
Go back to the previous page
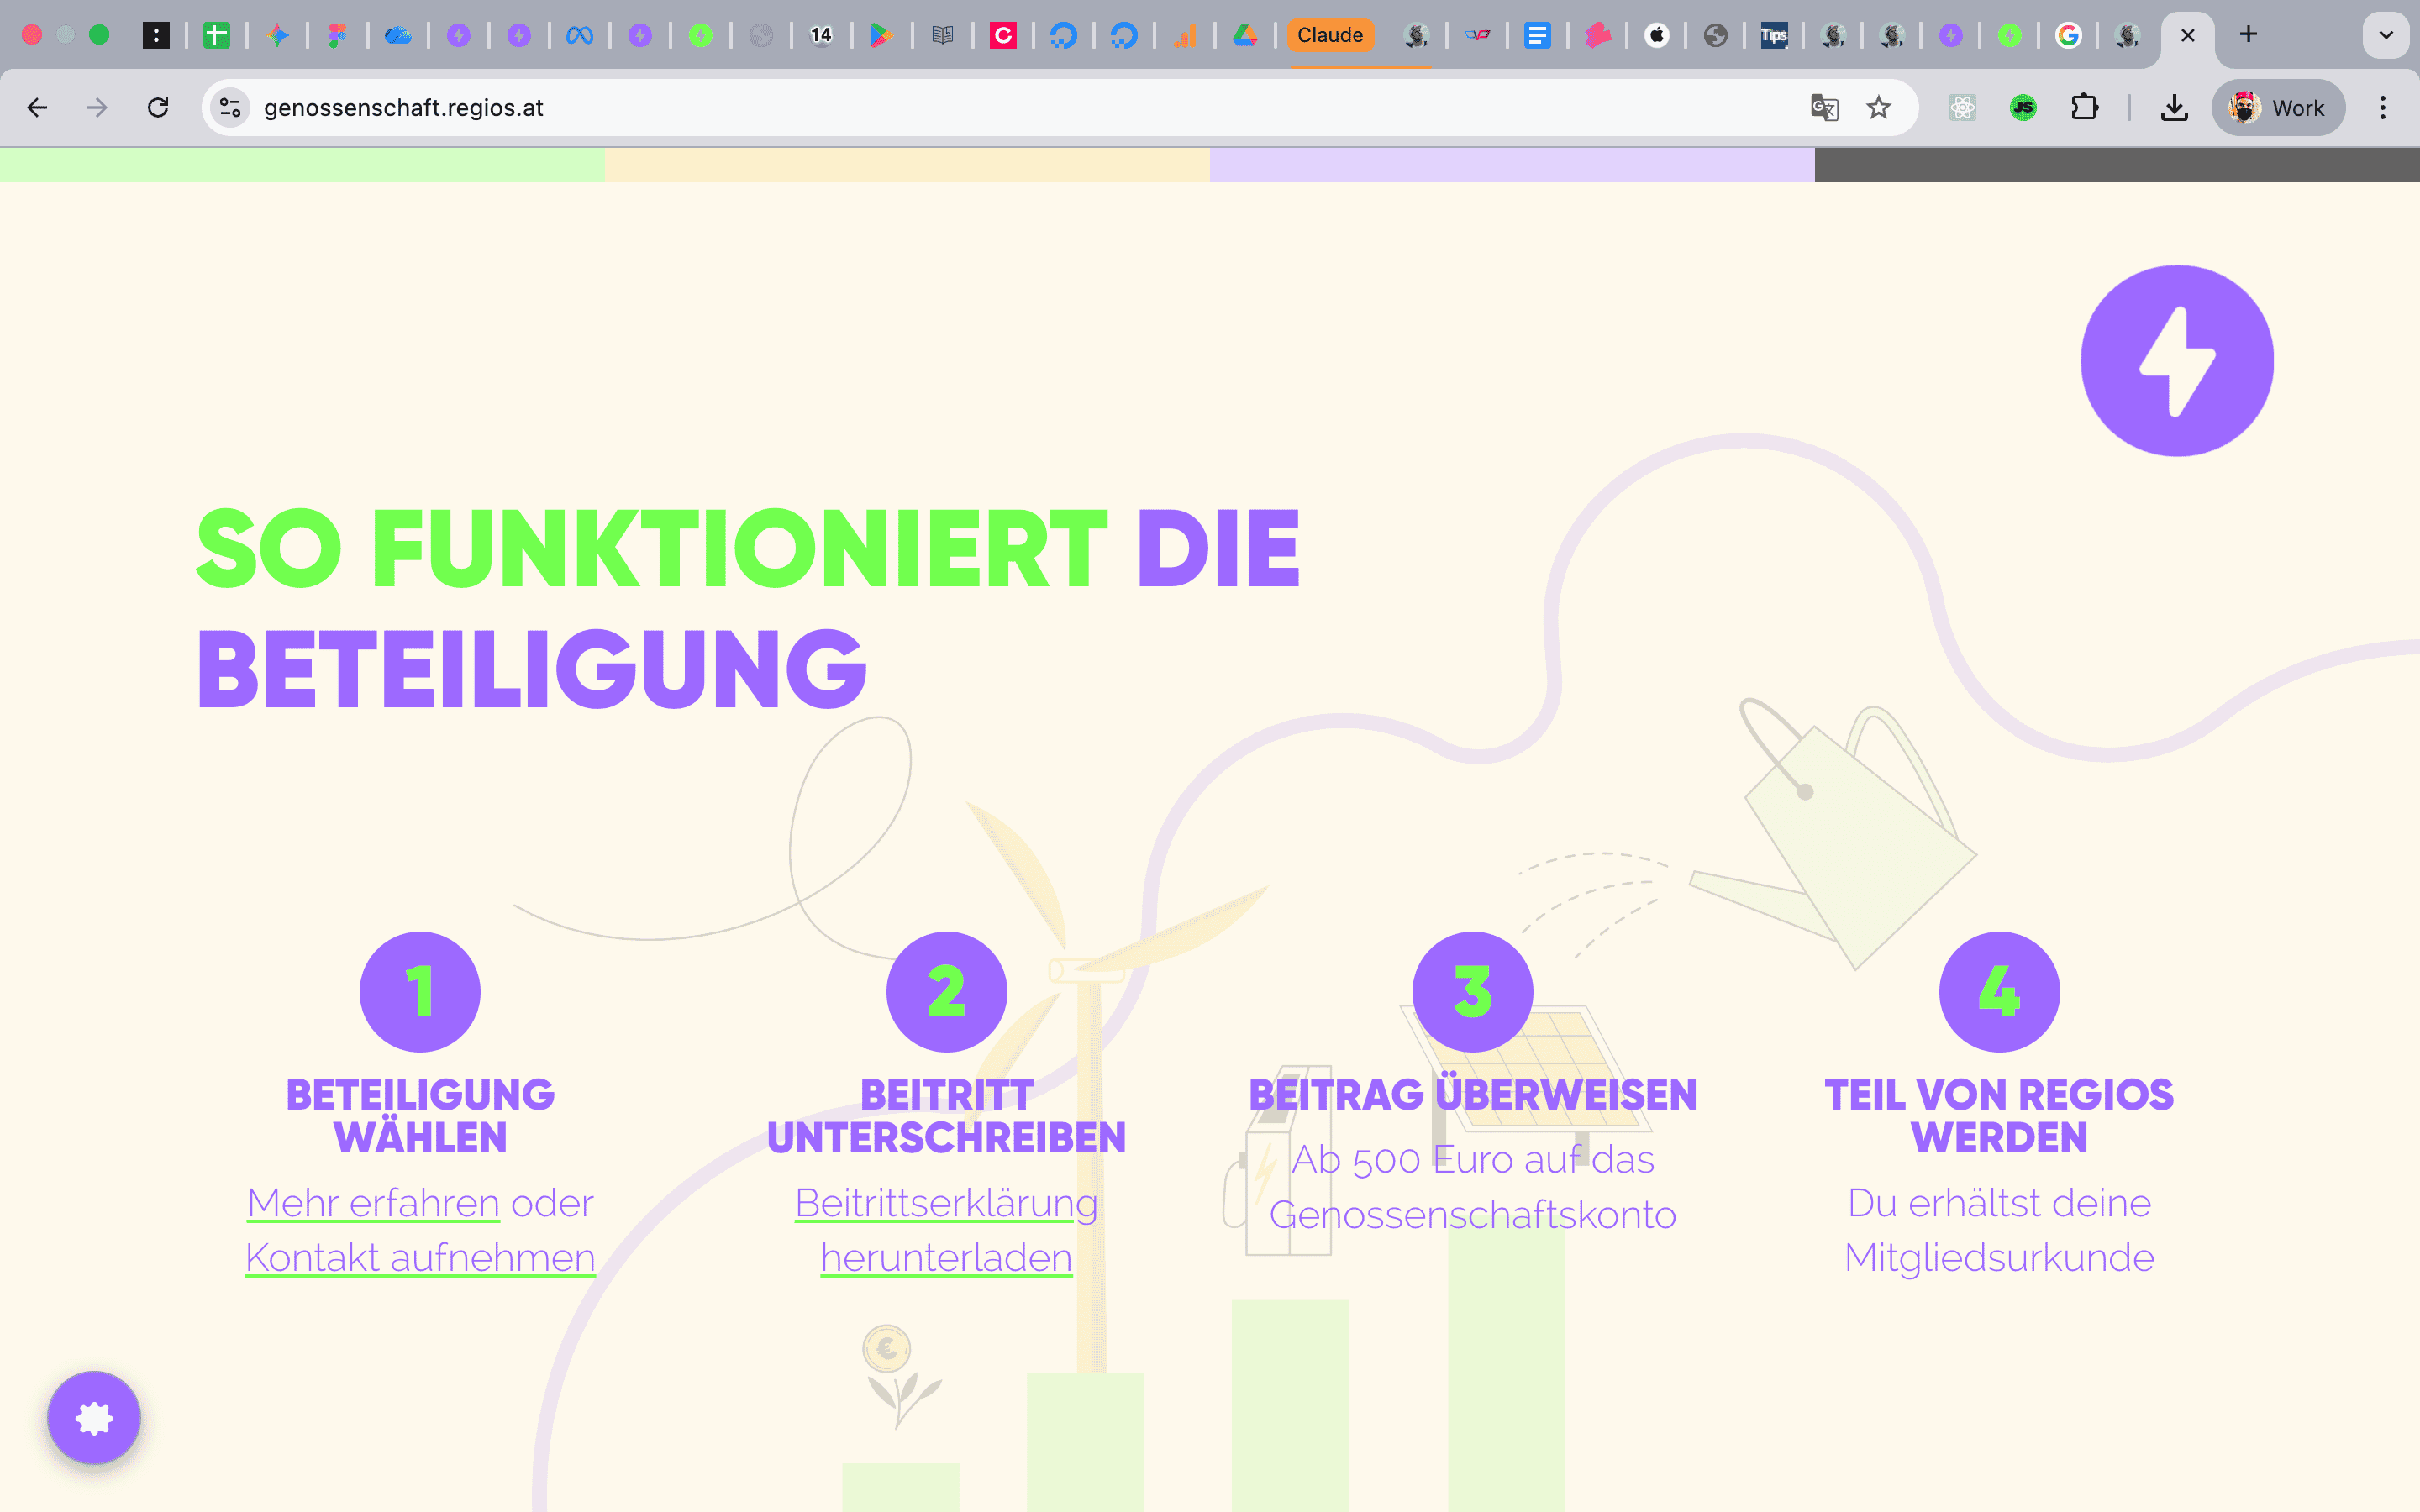point(37,108)
